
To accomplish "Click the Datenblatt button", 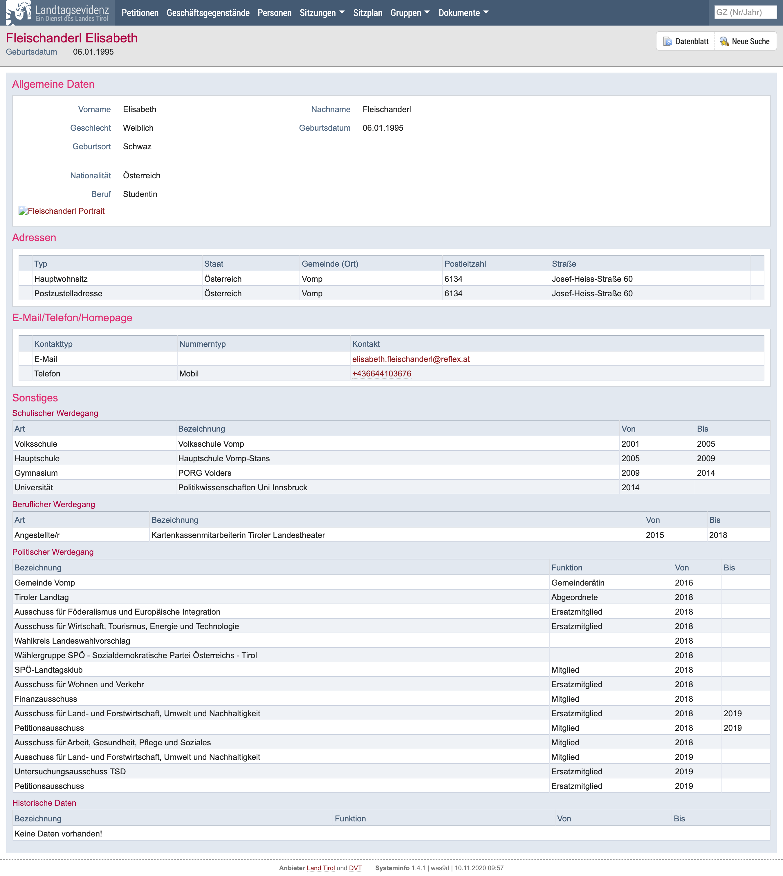I will pos(685,41).
